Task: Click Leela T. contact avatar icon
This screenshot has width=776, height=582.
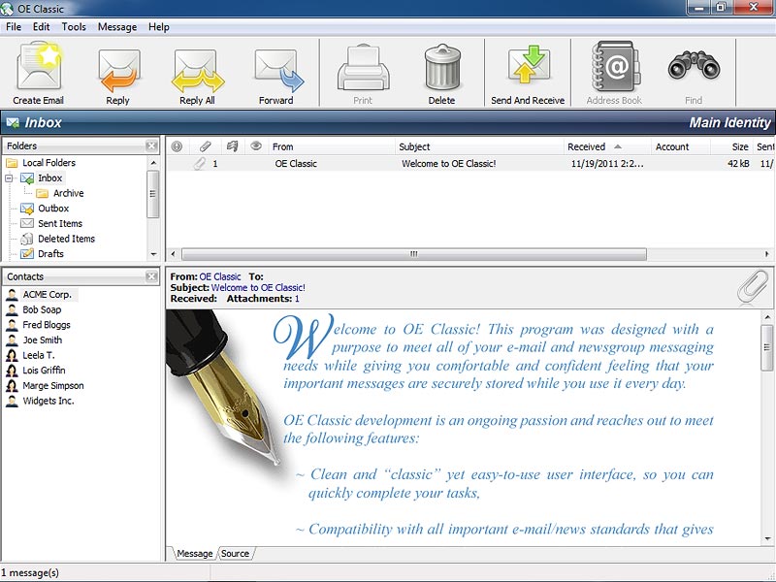Action: click(12, 355)
